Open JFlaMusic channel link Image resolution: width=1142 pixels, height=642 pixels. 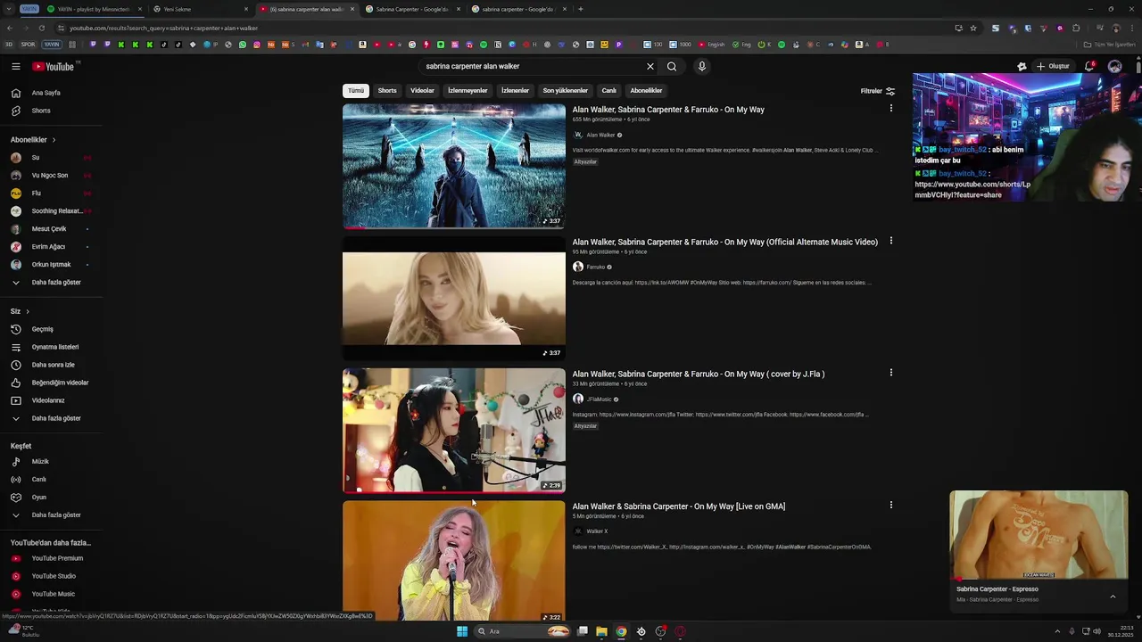pos(599,399)
